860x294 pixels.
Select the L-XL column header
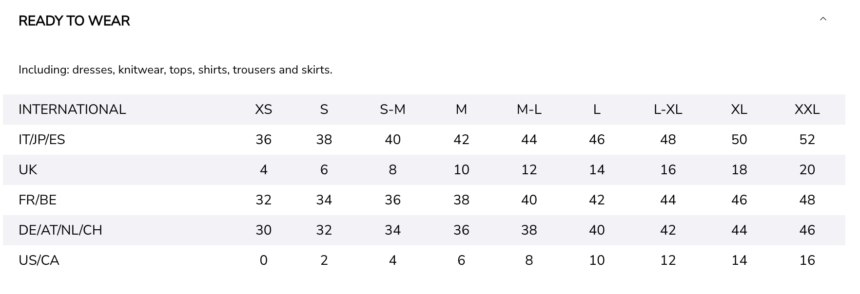coord(667,110)
